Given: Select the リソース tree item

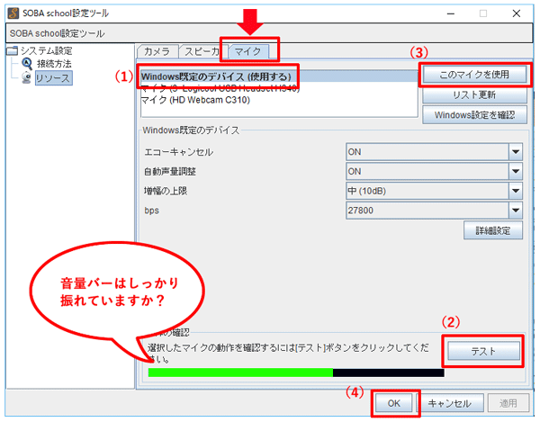Looking at the screenshot, I should tap(53, 78).
